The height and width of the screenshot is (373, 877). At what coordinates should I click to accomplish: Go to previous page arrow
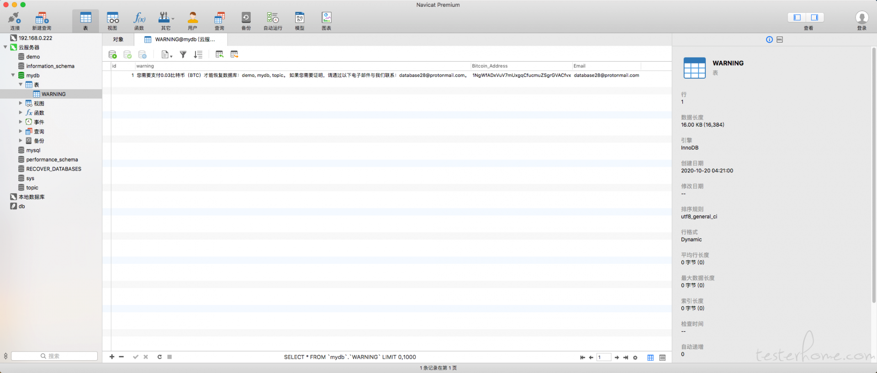(x=591, y=357)
